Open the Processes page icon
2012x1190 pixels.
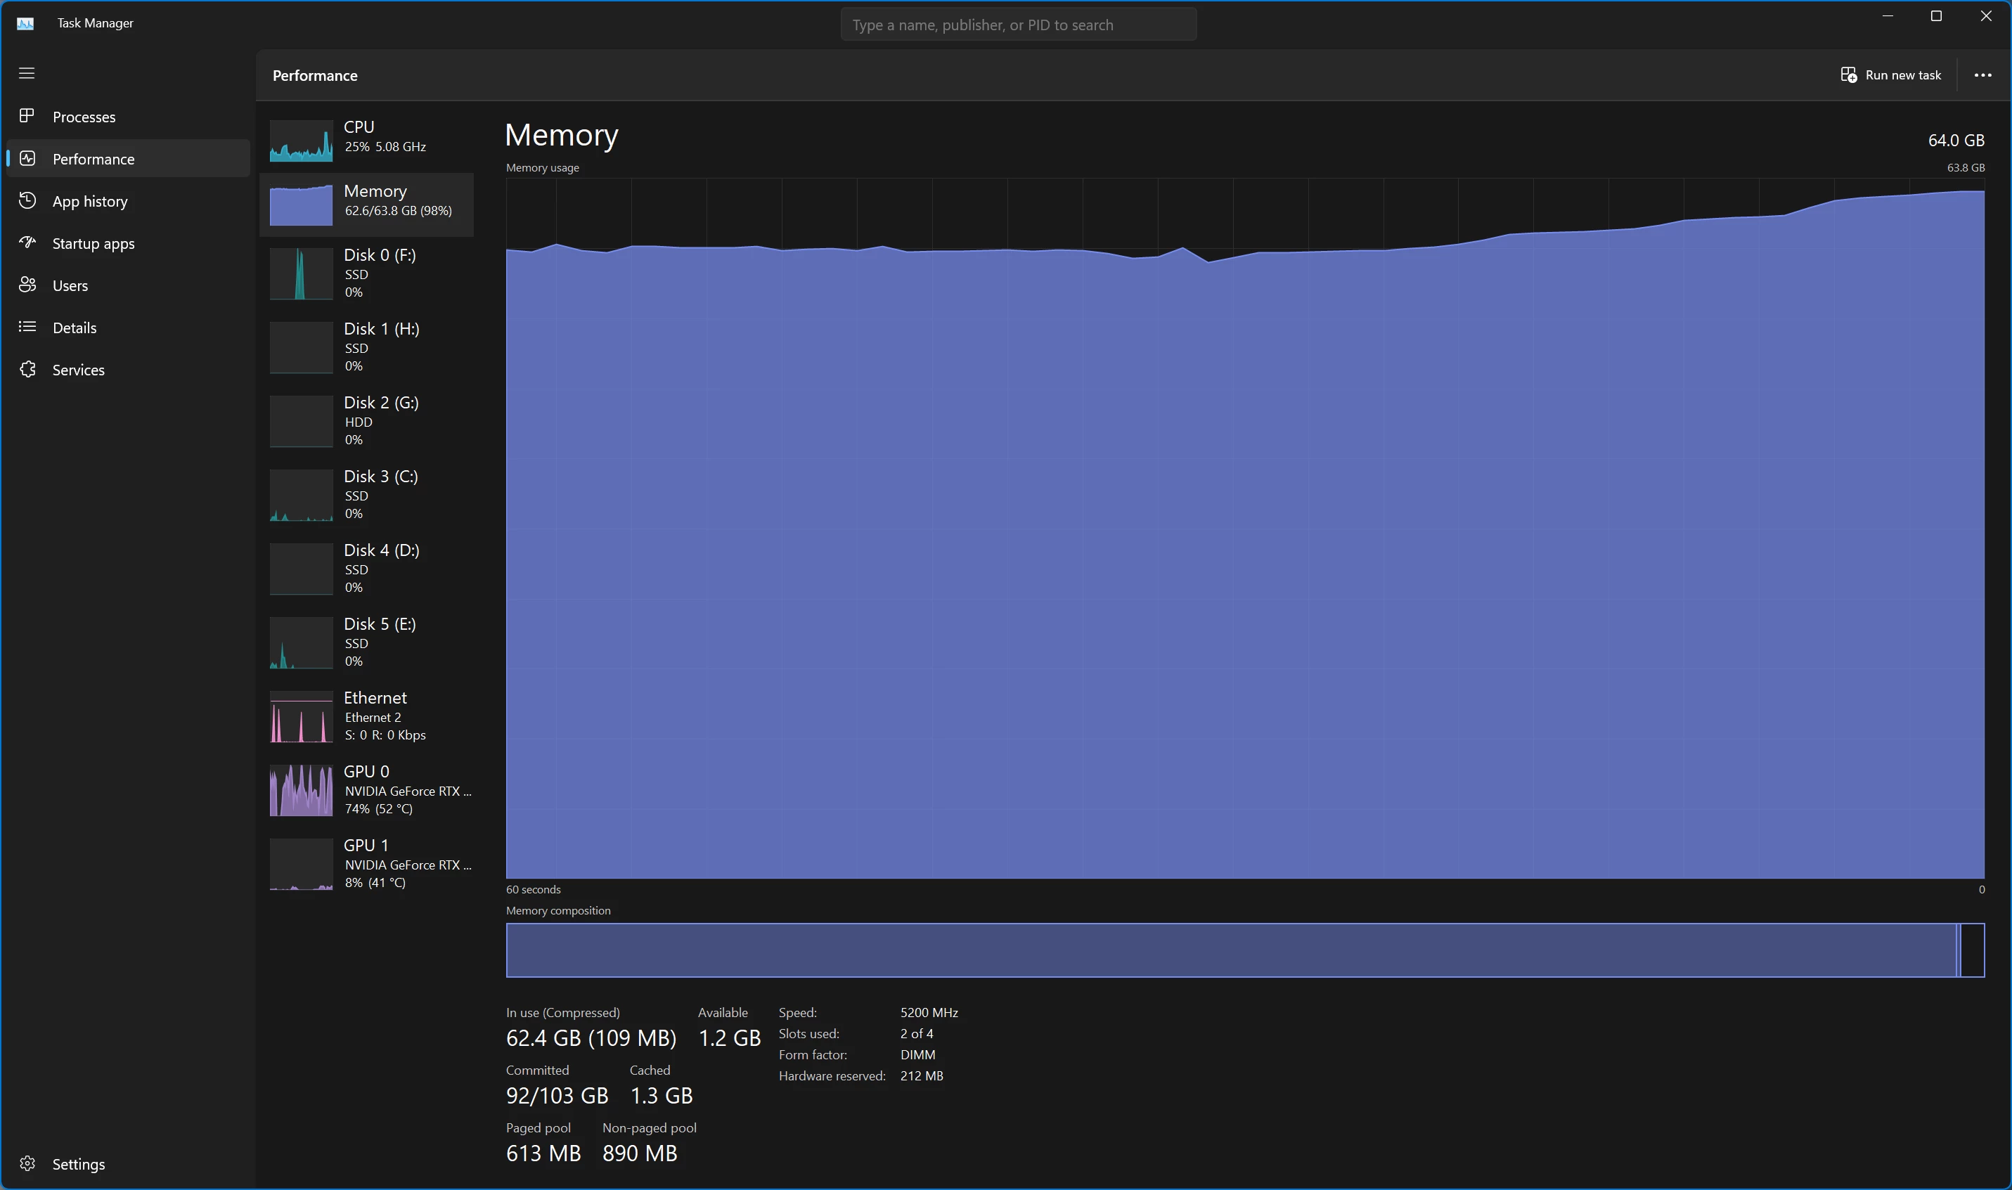(27, 116)
